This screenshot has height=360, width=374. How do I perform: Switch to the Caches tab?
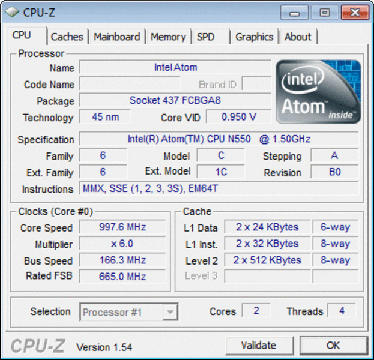coord(67,37)
